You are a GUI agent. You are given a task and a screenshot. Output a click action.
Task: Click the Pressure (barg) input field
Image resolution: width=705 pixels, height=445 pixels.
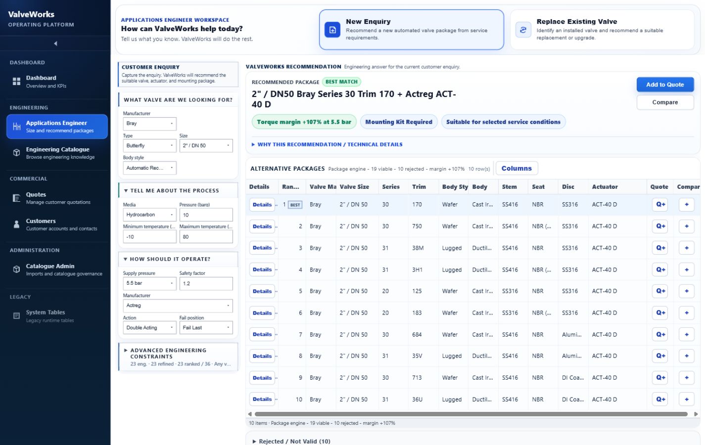(206, 215)
